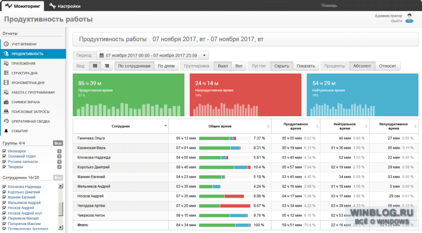Click the Выйти logout link
422x233 pixels.
pos(397,21)
